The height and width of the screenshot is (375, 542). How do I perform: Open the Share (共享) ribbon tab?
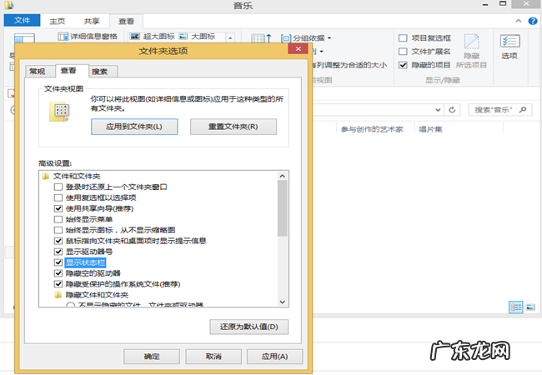92,21
